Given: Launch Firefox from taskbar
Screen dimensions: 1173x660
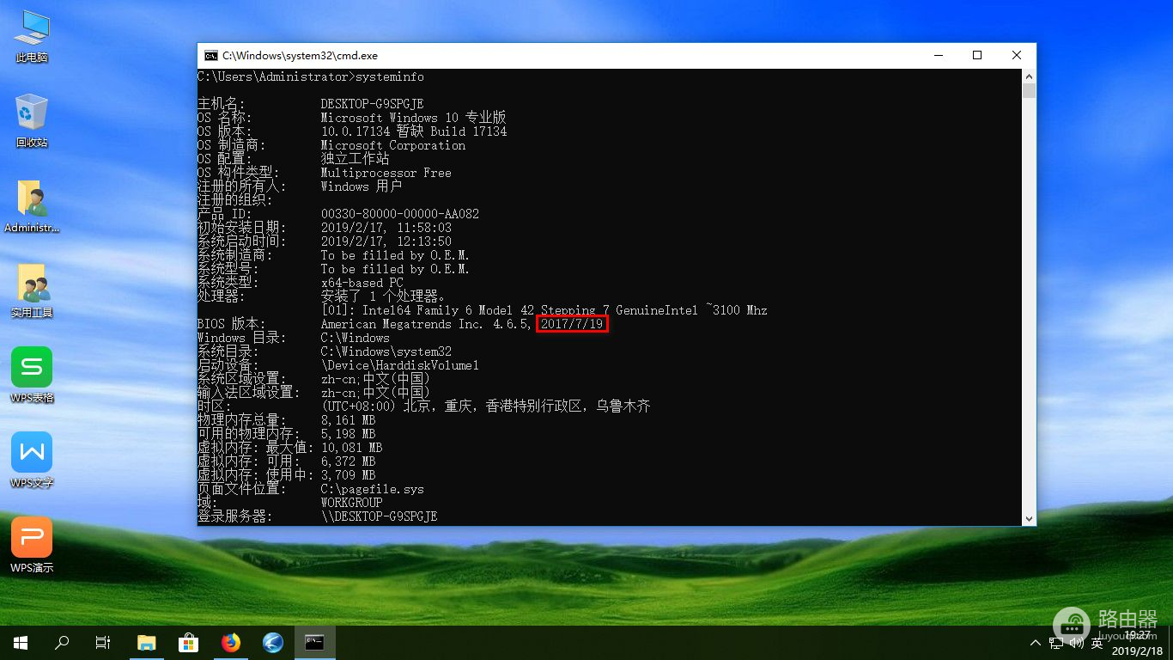Looking at the screenshot, I should point(231,643).
